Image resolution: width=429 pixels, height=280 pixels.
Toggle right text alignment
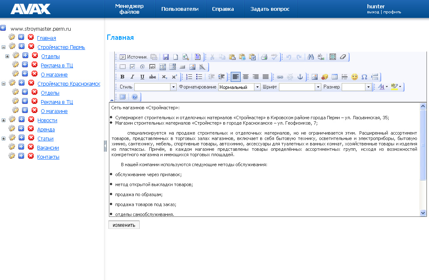(256, 77)
